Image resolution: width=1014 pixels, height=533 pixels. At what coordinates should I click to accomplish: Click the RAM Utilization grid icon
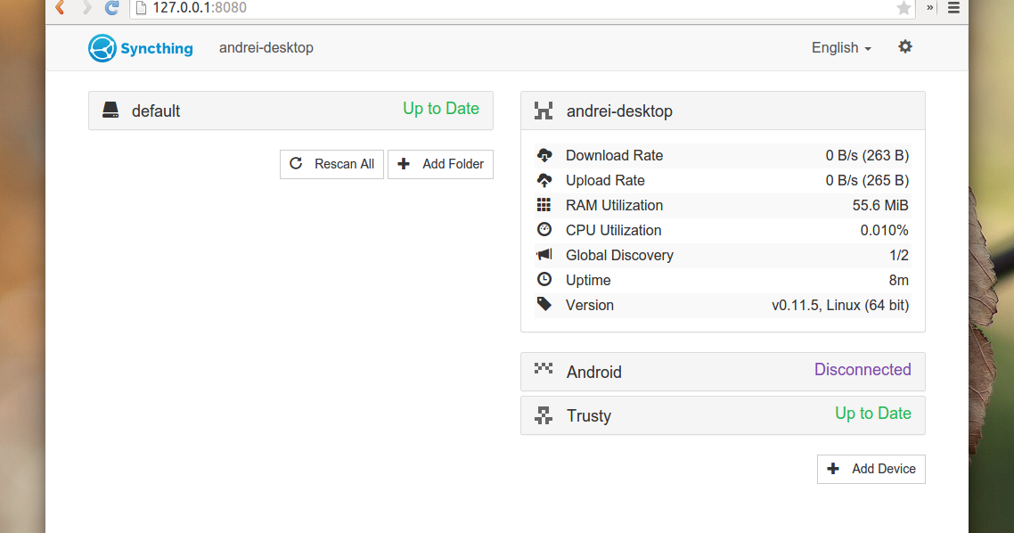click(x=544, y=205)
